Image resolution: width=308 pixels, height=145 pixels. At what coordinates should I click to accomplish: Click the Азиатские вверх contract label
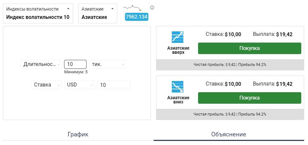pyautogui.click(x=178, y=50)
